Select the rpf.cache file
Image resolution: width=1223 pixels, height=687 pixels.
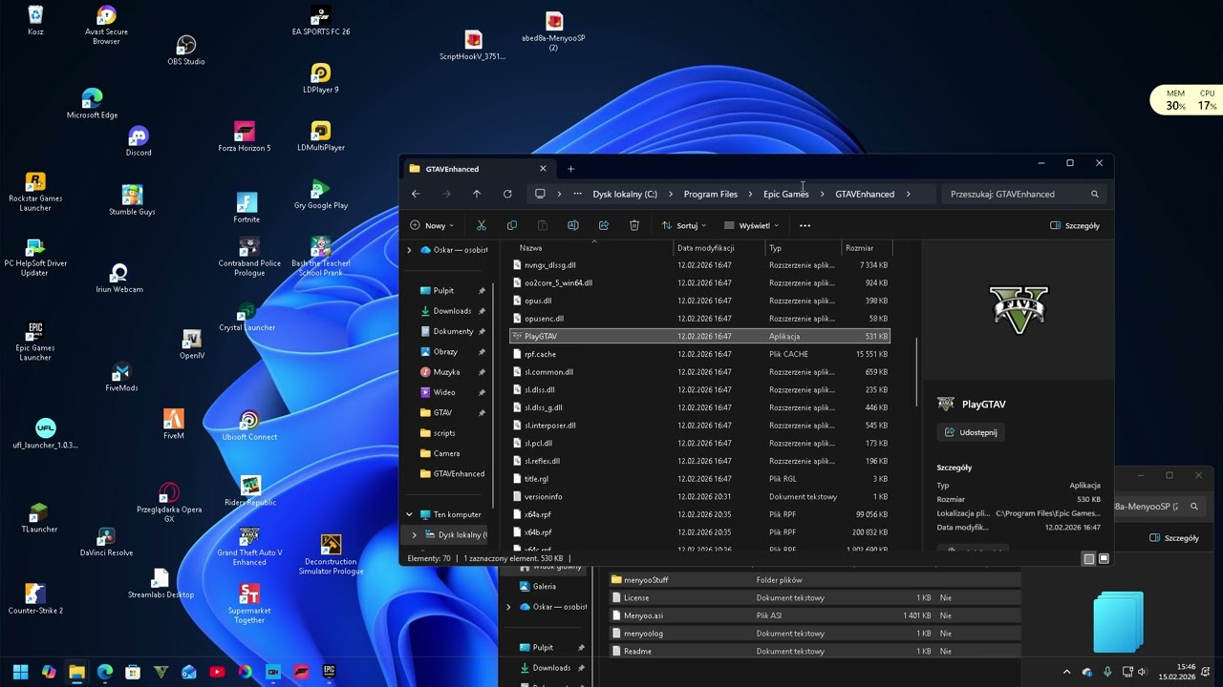(699, 354)
